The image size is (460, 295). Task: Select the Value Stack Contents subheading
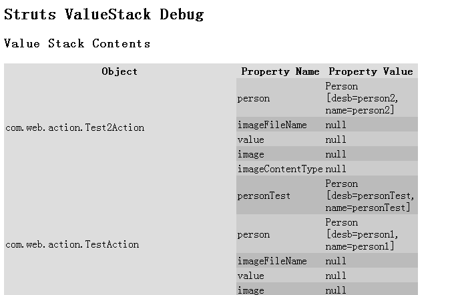(77, 43)
